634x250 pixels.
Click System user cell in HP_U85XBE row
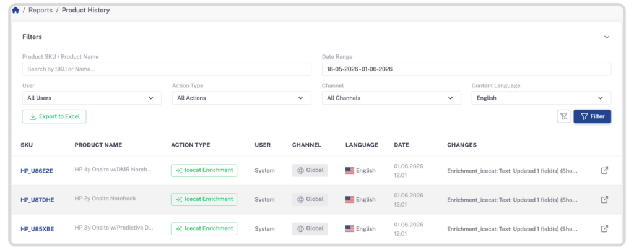(264, 228)
